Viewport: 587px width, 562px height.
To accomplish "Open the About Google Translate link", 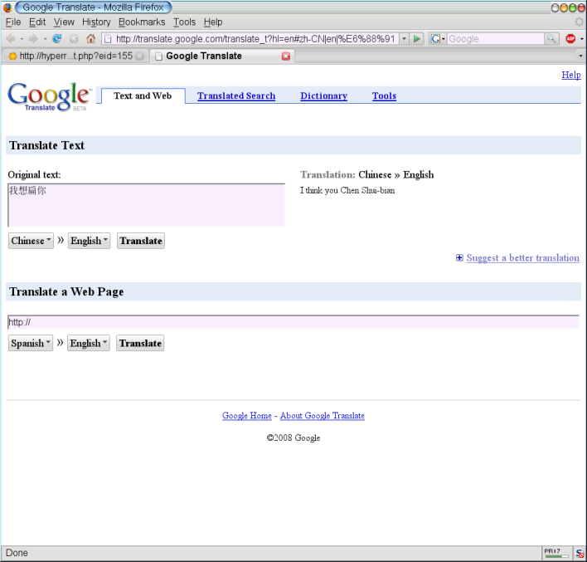I will (x=322, y=416).
